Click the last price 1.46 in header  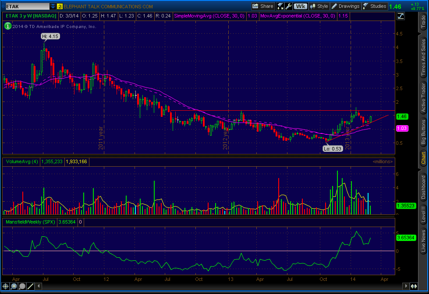[395, 7]
